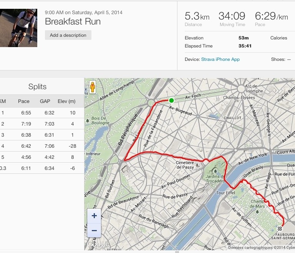Screen dimensions: 295x253
Task: Click the Pace column header in Splits
Action: [24, 101]
